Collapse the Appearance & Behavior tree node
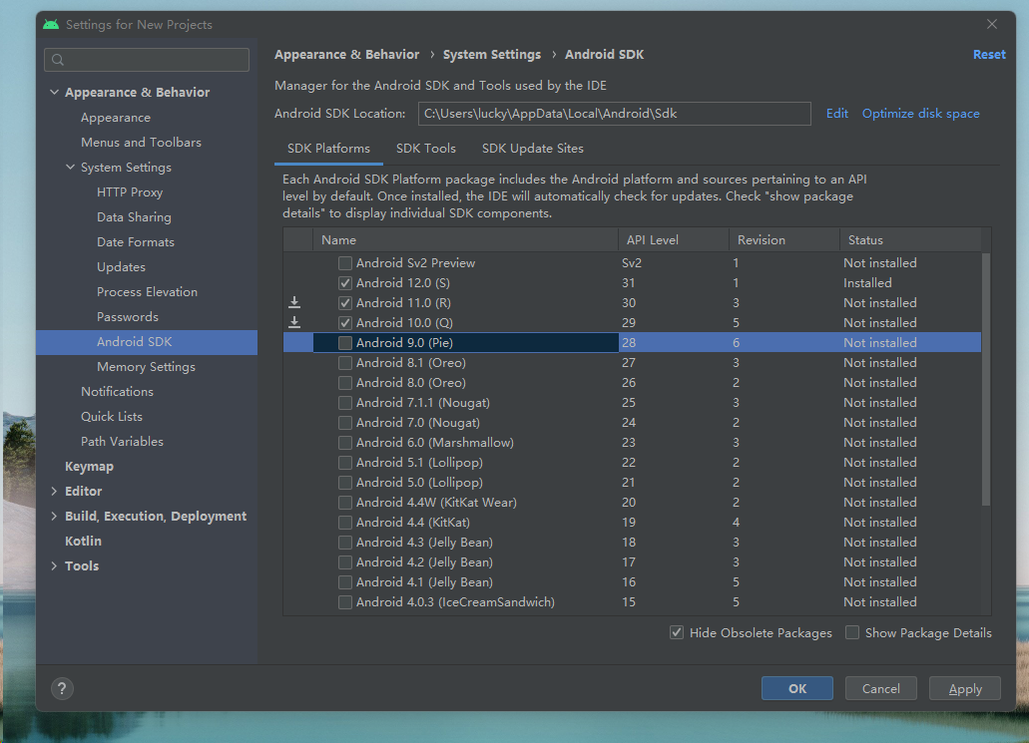Screen dimensions: 1029x743 [x=55, y=93]
